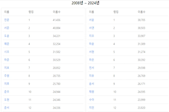Click 이름 header in 서윤 table

click(x=92, y=12)
